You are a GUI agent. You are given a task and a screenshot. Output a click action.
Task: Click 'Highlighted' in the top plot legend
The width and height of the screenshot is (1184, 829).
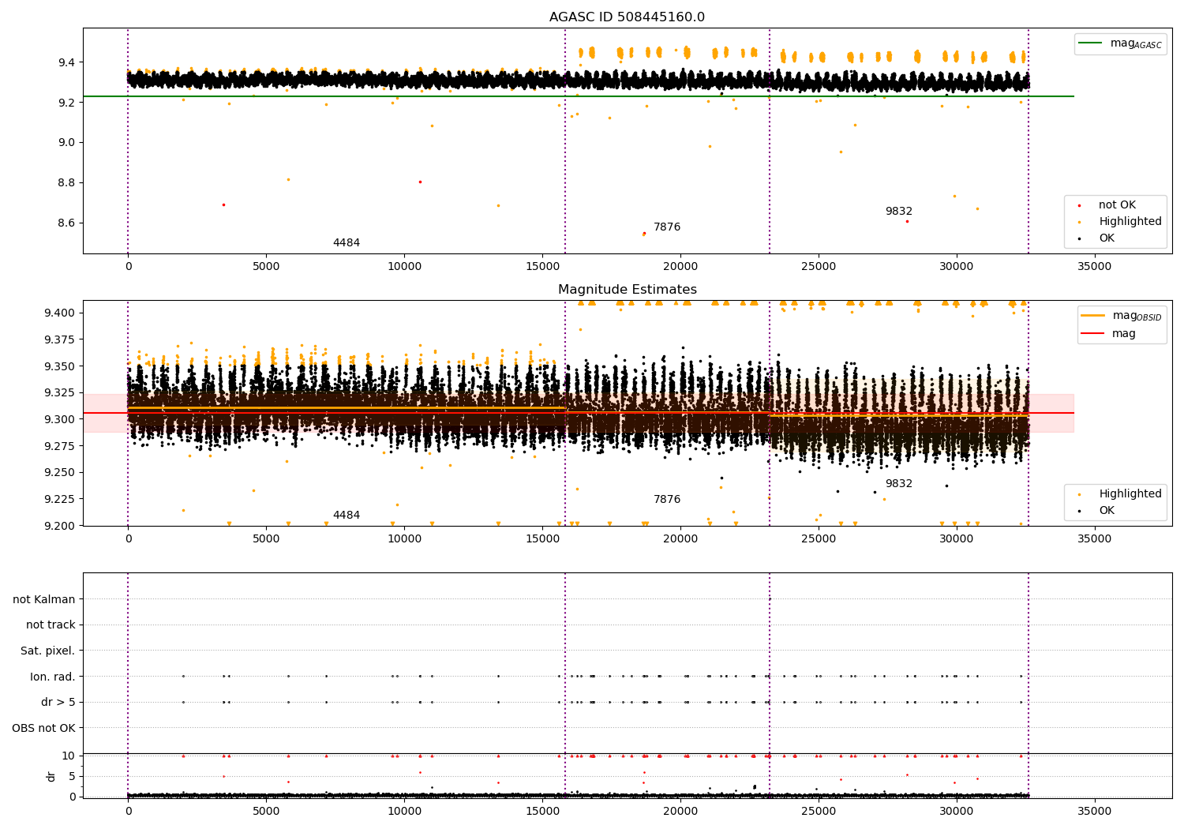[x=1130, y=222]
